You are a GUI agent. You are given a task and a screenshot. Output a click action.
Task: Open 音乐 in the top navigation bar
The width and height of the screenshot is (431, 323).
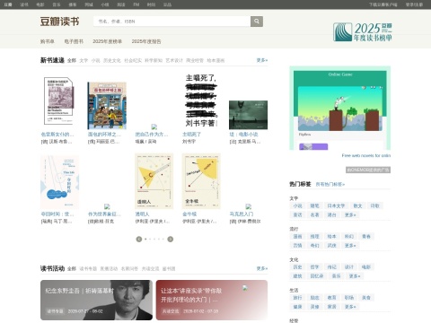point(57,4)
